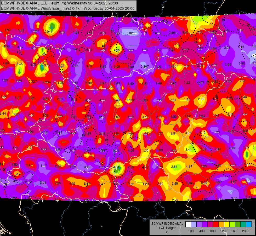
Task: Click the blue legend color swatch
Action: click(249, 224)
